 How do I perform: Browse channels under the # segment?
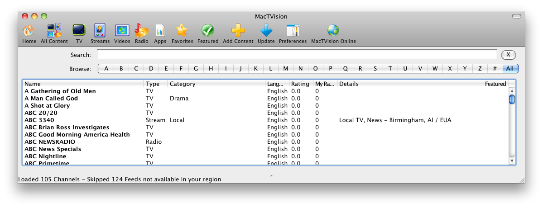point(495,69)
